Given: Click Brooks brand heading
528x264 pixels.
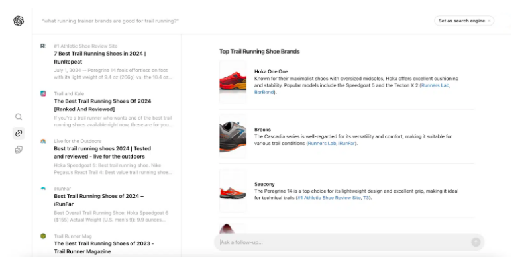Looking at the screenshot, I should [x=262, y=130].
